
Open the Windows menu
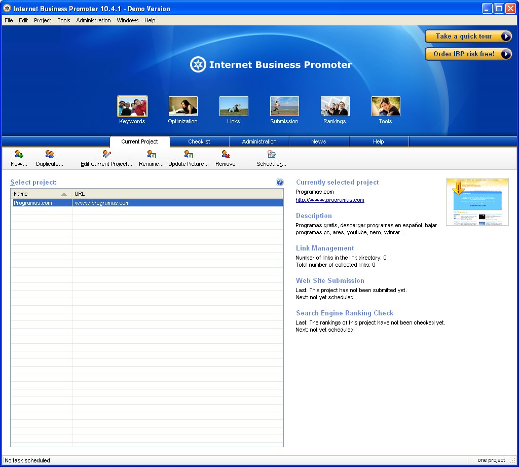127,20
